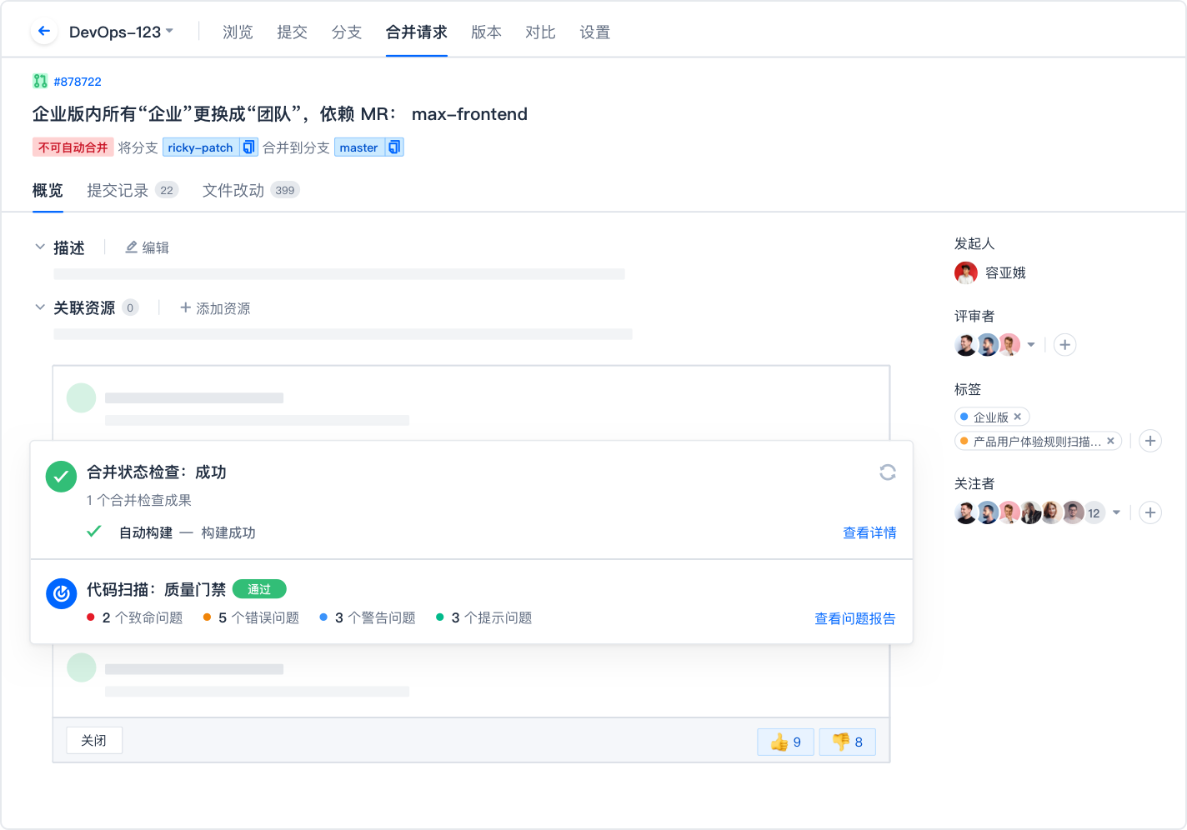Copy the ricky-patch branch name
The width and height of the screenshot is (1187, 830).
coord(248,147)
